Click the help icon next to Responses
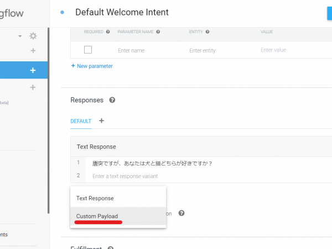 pyautogui.click(x=112, y=100)
